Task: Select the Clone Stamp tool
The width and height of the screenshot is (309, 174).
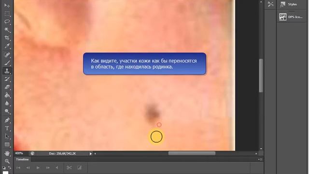Action: (x=7, y=71)
